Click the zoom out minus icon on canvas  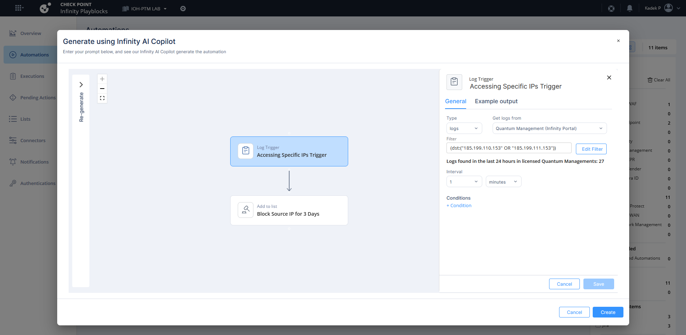coord(102,89)
